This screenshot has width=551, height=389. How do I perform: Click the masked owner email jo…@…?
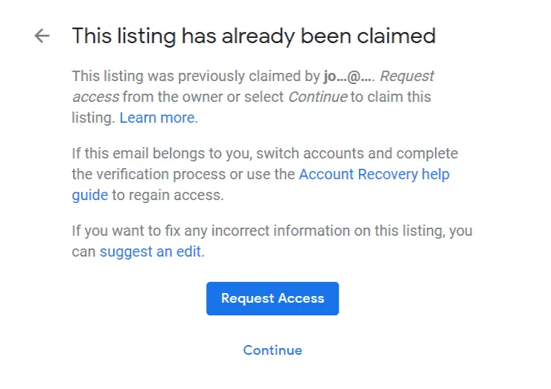(348, 77)
